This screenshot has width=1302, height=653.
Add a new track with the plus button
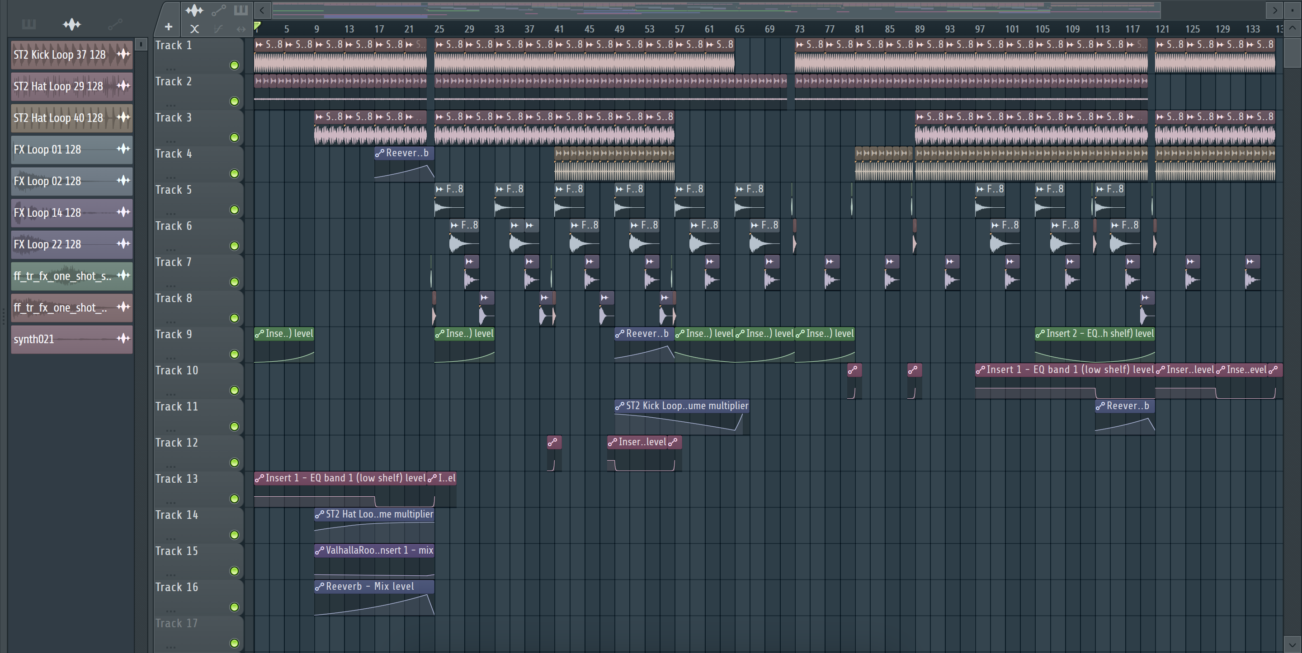pos(168,27)
